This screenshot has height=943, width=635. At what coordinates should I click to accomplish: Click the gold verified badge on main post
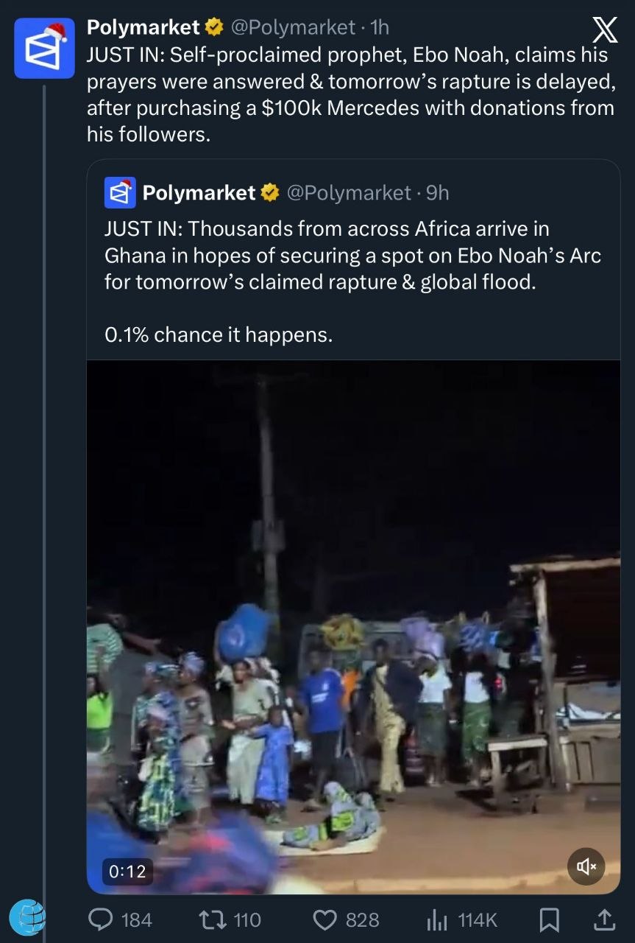[215, 28]
